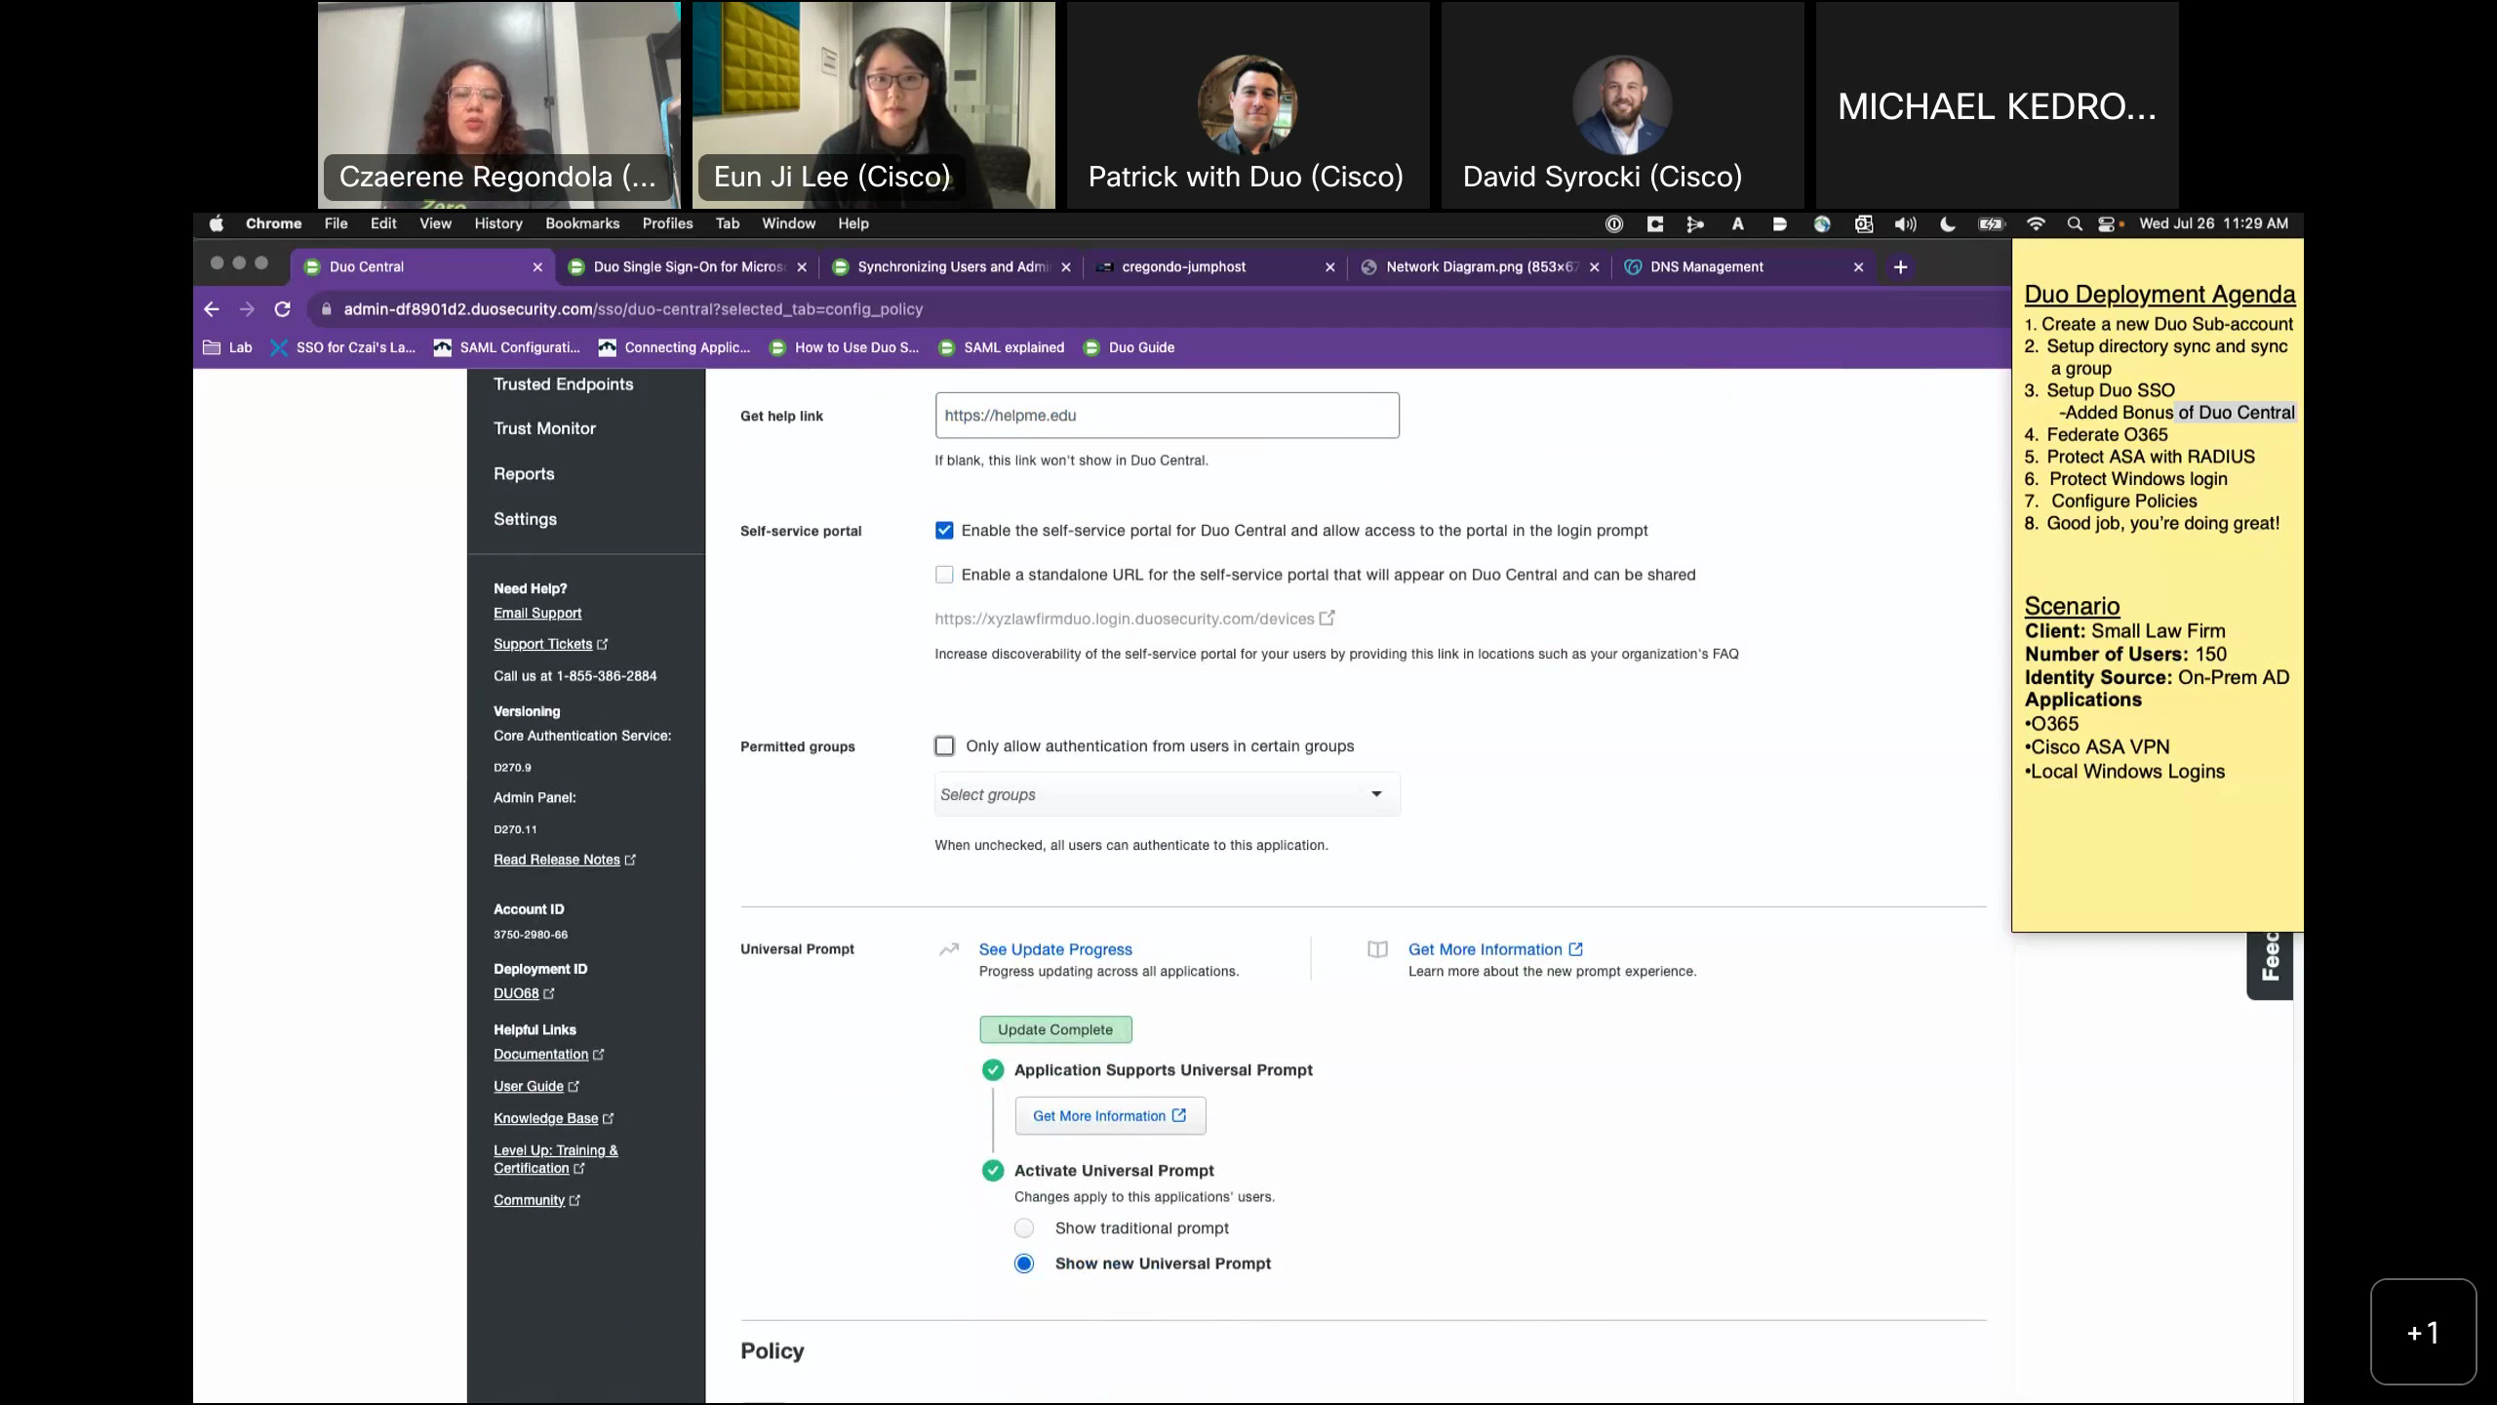This screenshot has height=1405, width=2497.
Task: Switch to the DNS Management tab
Action: pos(1706,266)
